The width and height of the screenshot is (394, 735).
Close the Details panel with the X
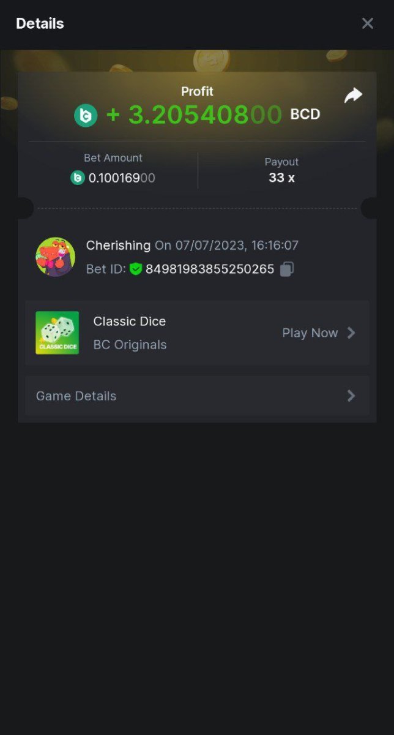pyautogui.click(x=367, y=23)
